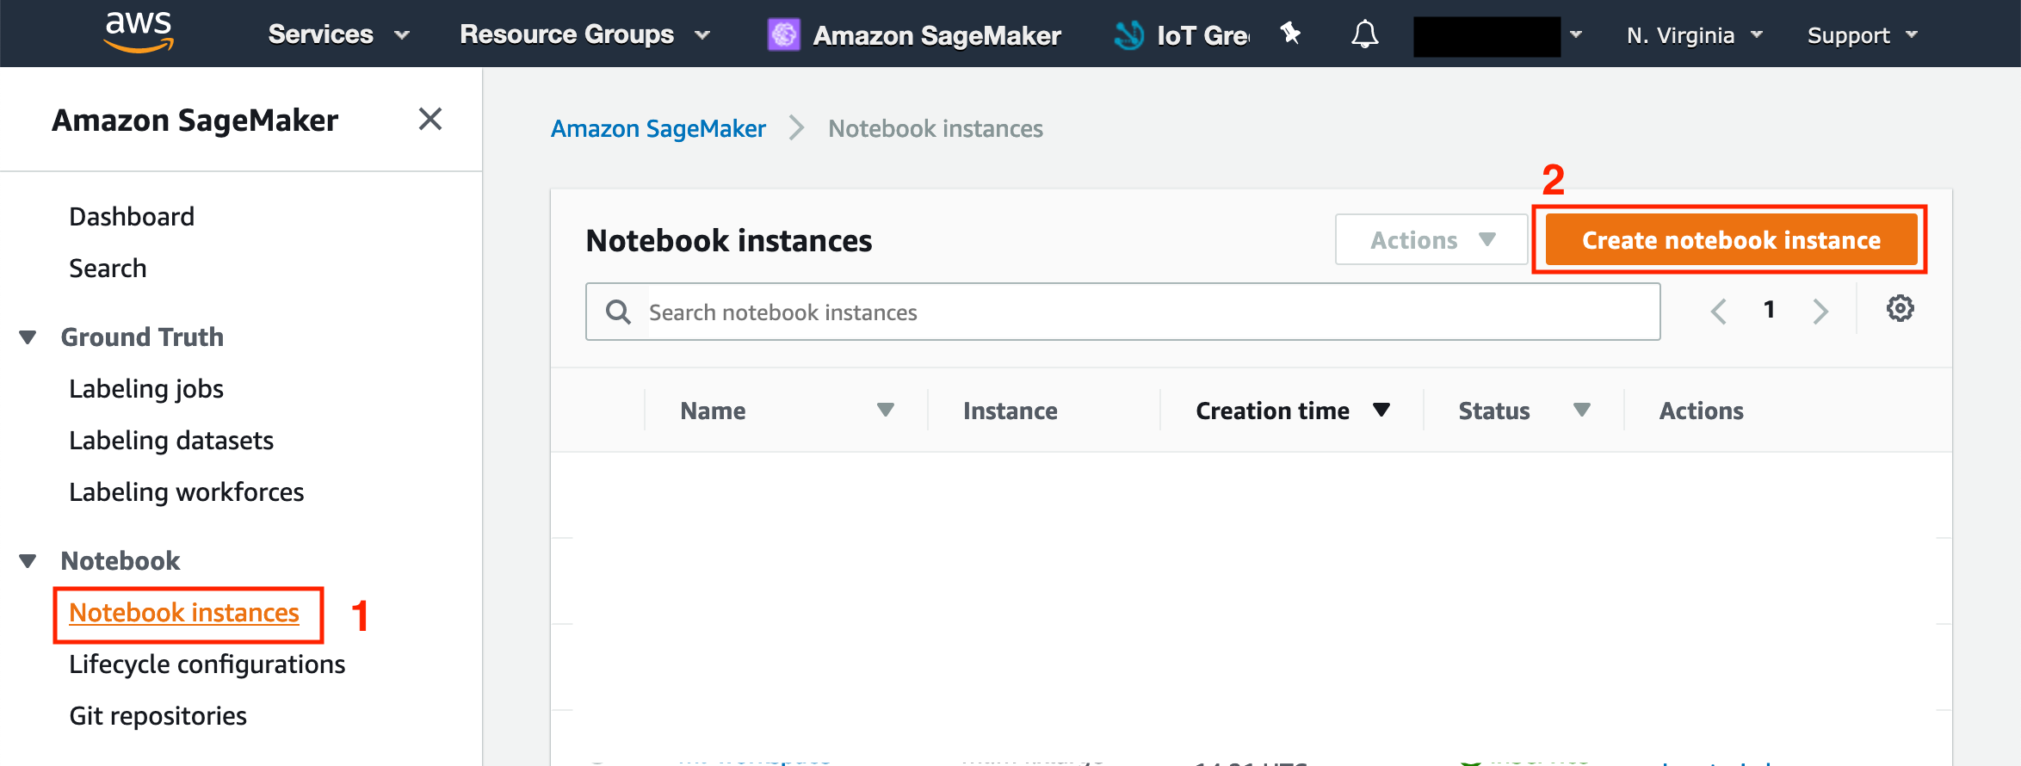Collapse the Notebook section

pos(28,561)
